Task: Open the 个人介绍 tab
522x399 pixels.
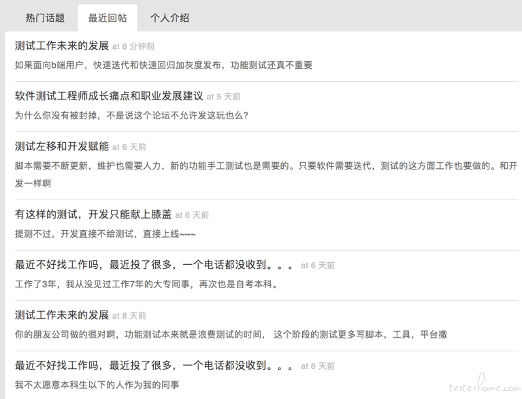Action: coord(169,18)
